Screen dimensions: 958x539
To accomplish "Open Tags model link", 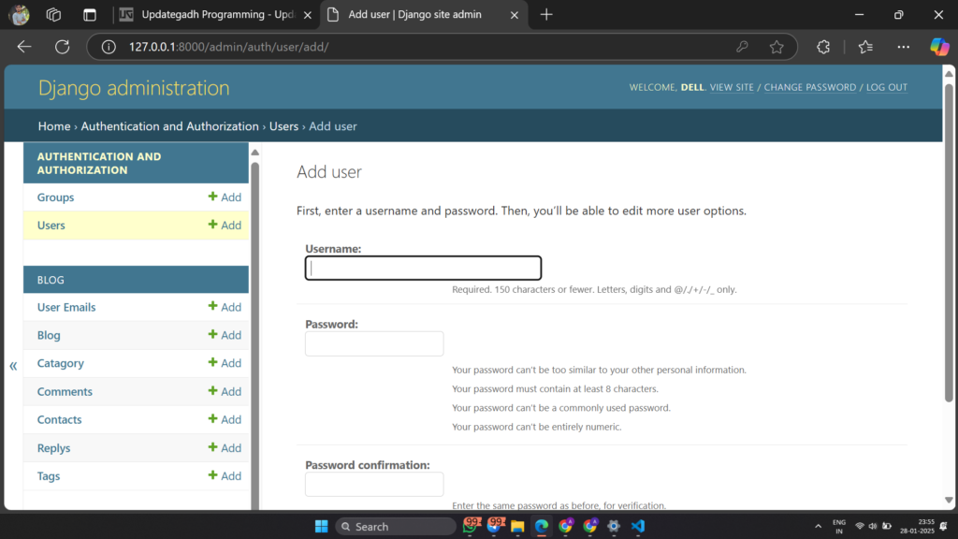I will pyautogui.click(x=49, y=476).
